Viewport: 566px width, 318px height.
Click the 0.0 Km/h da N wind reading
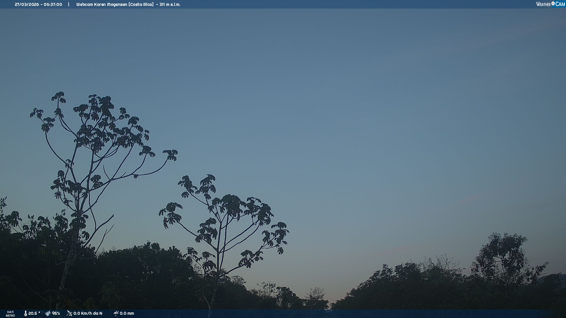(88, 314)
